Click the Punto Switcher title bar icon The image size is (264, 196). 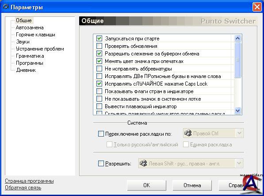5,7
